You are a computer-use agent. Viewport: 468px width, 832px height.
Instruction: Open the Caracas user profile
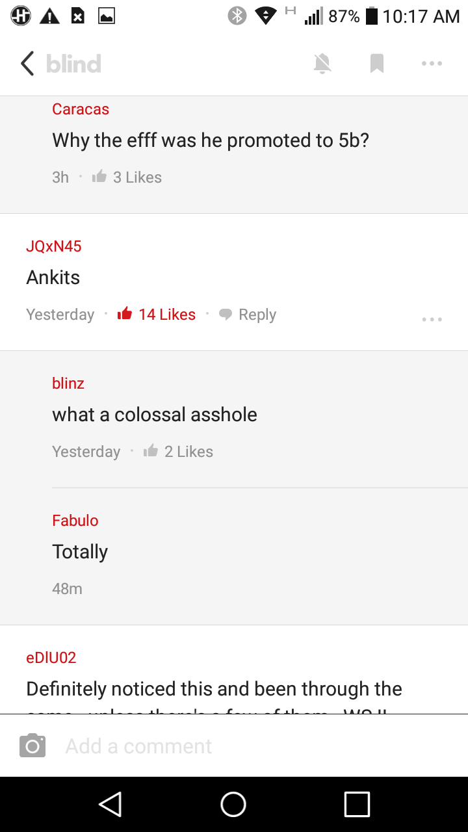[81, 109]
